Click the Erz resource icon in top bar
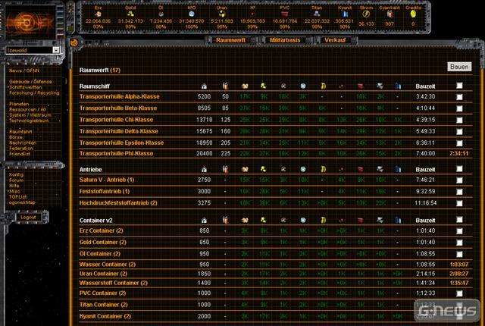This screenshot has width=485, height=326. point(98,14)
